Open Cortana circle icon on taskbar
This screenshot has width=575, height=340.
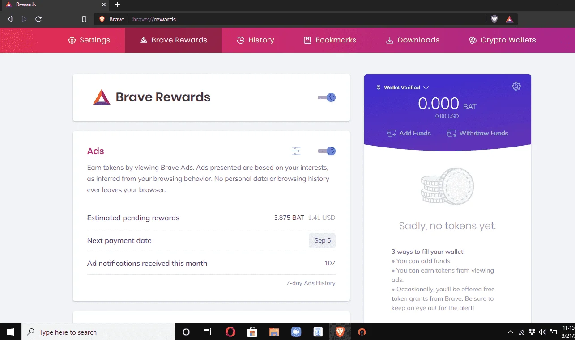186,332
